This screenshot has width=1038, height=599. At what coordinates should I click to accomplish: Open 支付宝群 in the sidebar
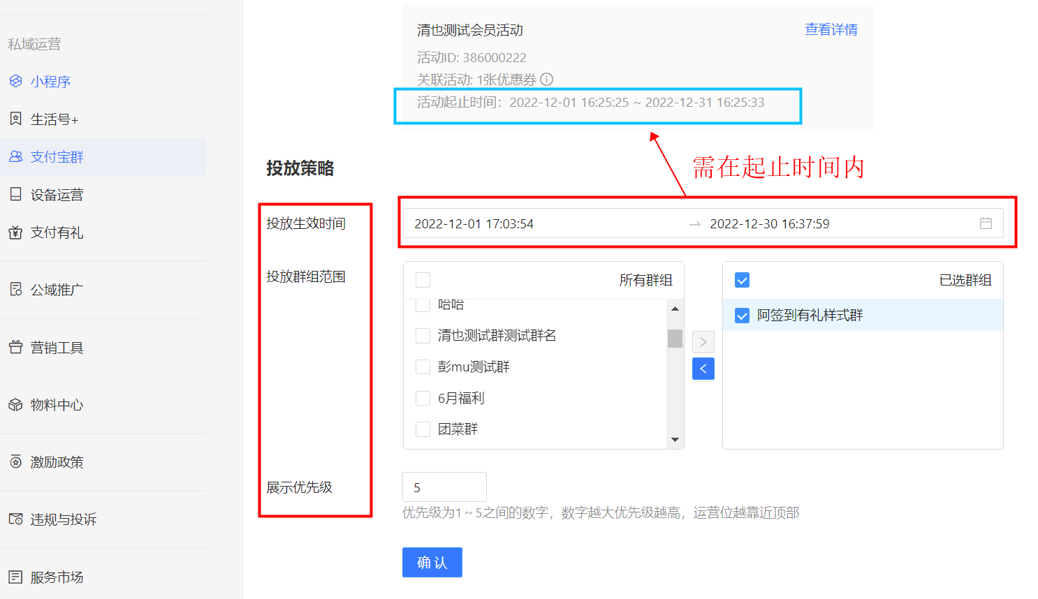click(x=57, y=157)
